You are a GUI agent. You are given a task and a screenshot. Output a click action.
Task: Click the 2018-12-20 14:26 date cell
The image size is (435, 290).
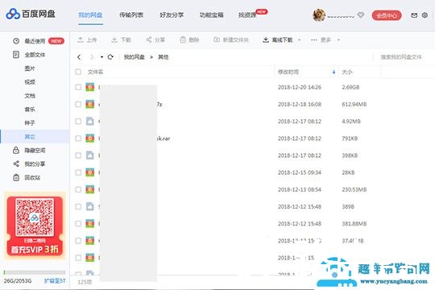pyautogui.click(x=300, y=87)
